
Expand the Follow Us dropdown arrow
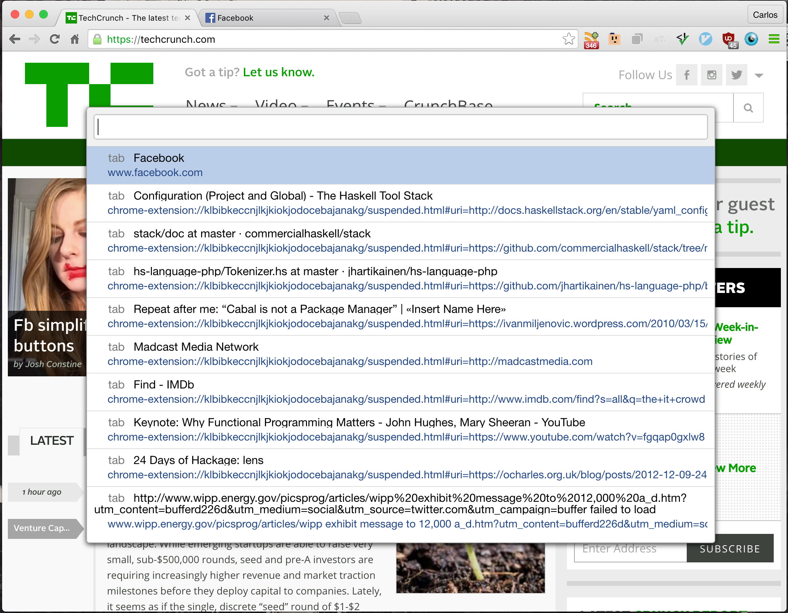click(759, 75)
